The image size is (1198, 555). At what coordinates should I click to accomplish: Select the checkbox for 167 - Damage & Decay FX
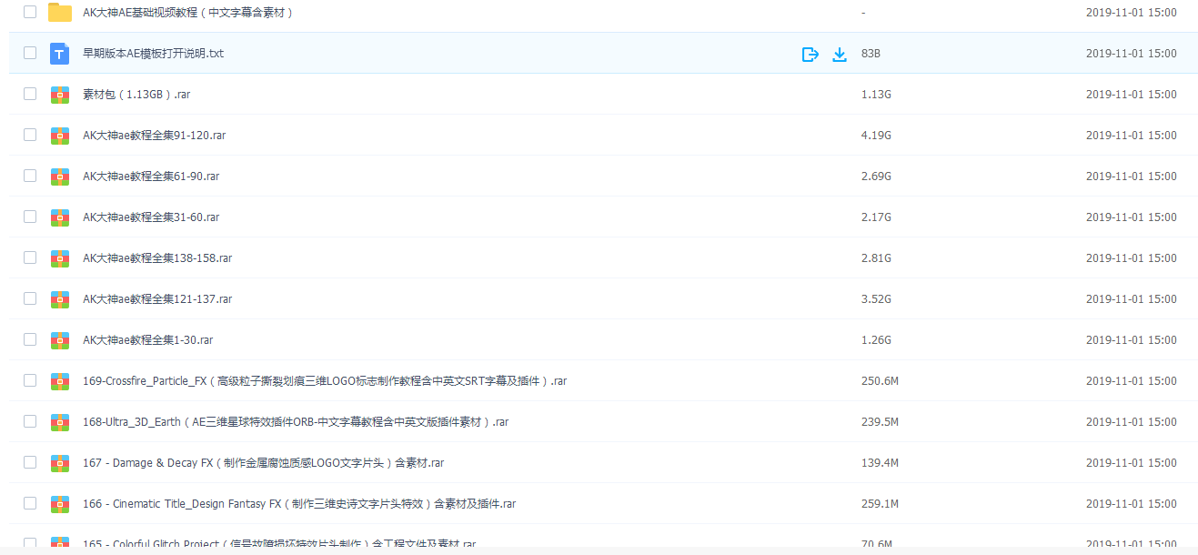pyautogui.click(x=30, y=462)
